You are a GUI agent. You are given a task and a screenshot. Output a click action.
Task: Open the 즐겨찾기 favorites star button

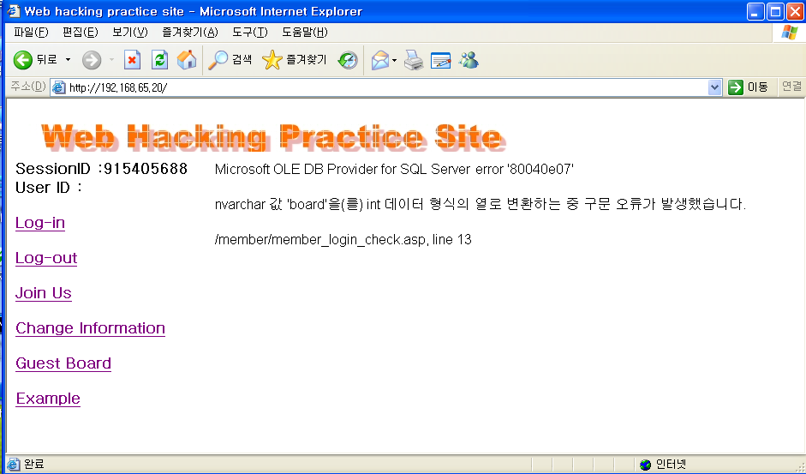(x=294, y=60)
